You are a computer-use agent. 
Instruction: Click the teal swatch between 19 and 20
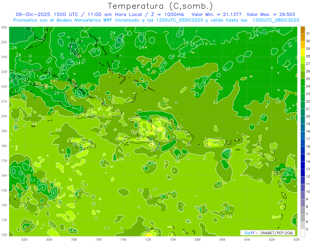tap(303, 120)
